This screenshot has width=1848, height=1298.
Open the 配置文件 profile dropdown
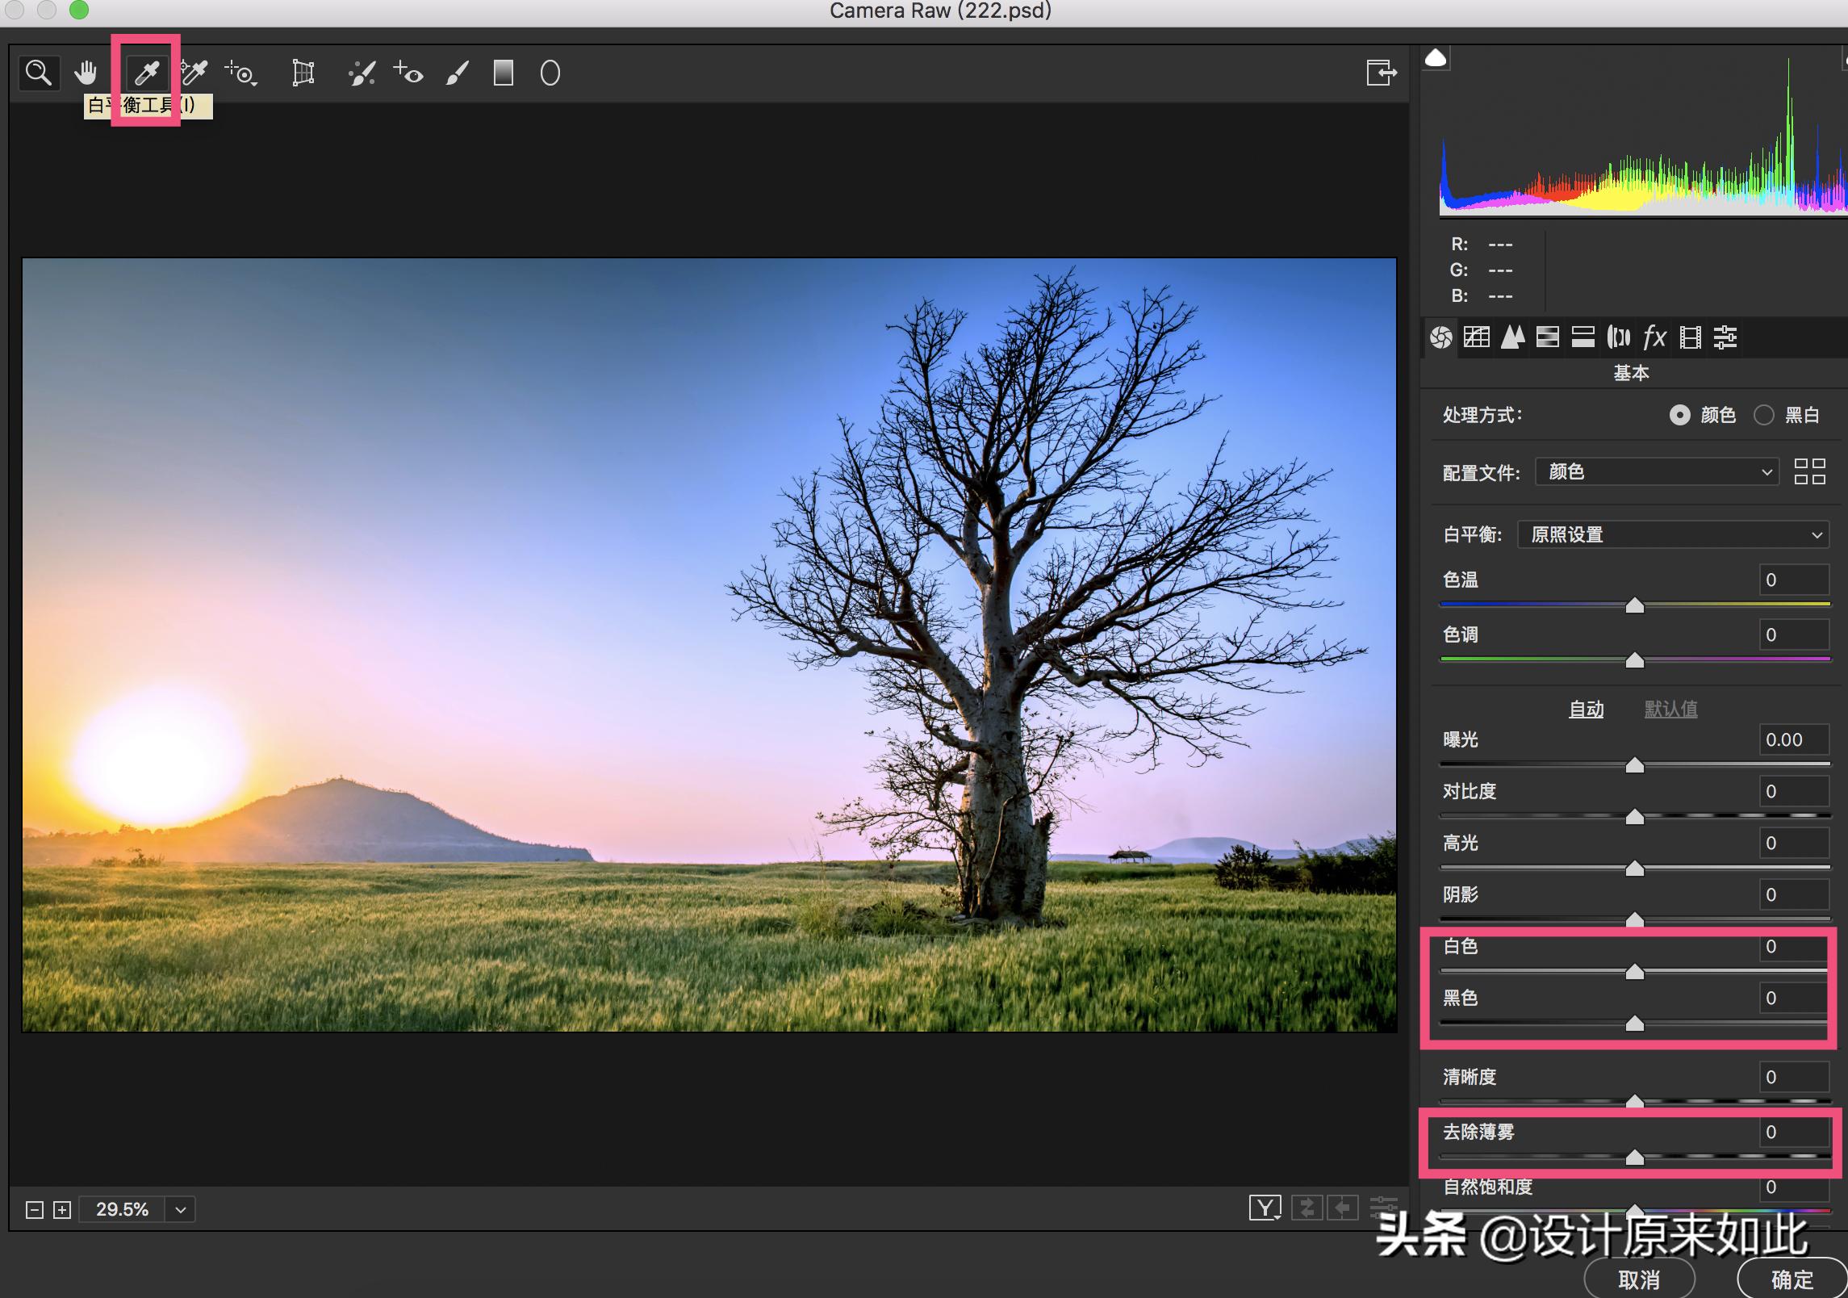(x=1658, y=471)
